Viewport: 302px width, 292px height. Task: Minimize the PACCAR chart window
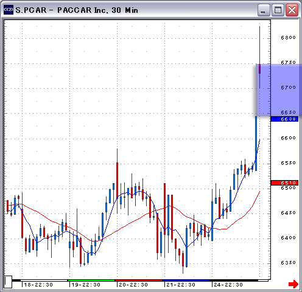264,10
